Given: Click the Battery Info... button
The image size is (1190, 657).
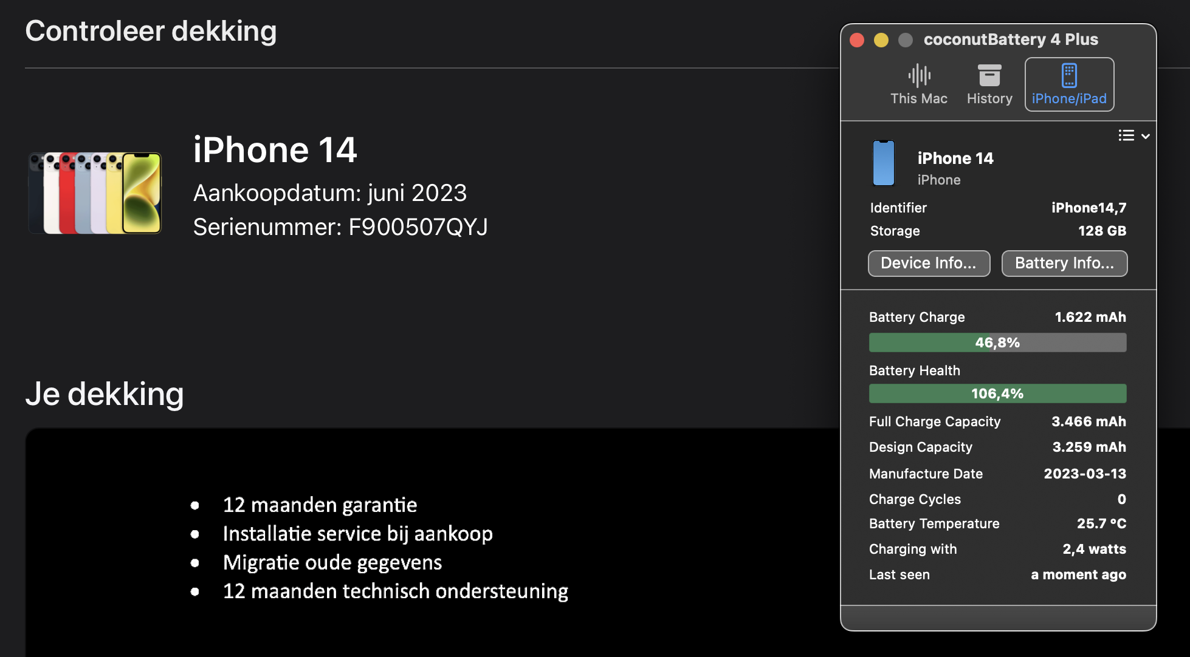Looking at the screenshot, I should (1064, 263).
